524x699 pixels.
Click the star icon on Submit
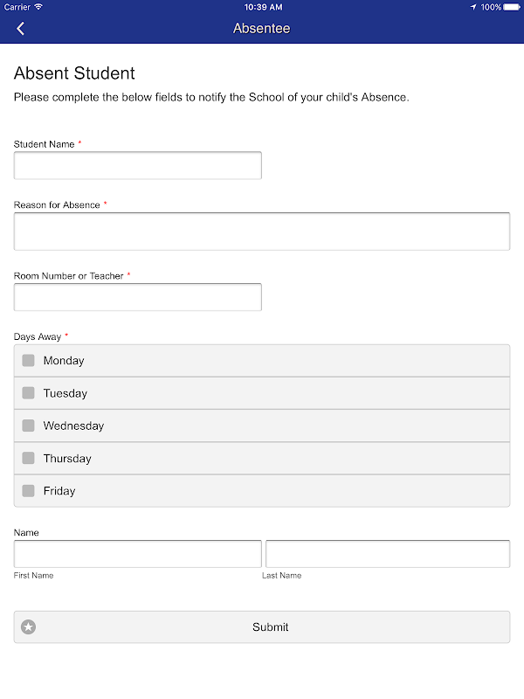(x=29, y=626)
